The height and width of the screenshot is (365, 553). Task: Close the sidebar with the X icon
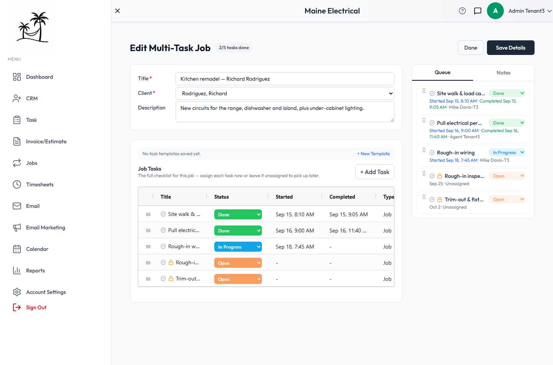coord(118,11)
